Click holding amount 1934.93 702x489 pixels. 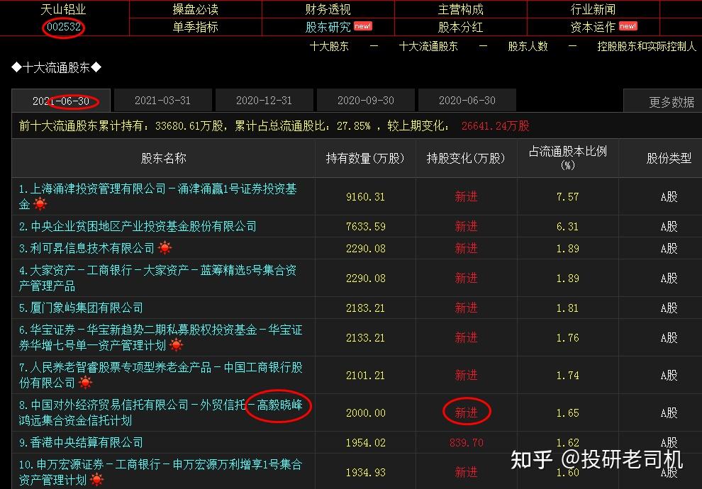point(365,473)
